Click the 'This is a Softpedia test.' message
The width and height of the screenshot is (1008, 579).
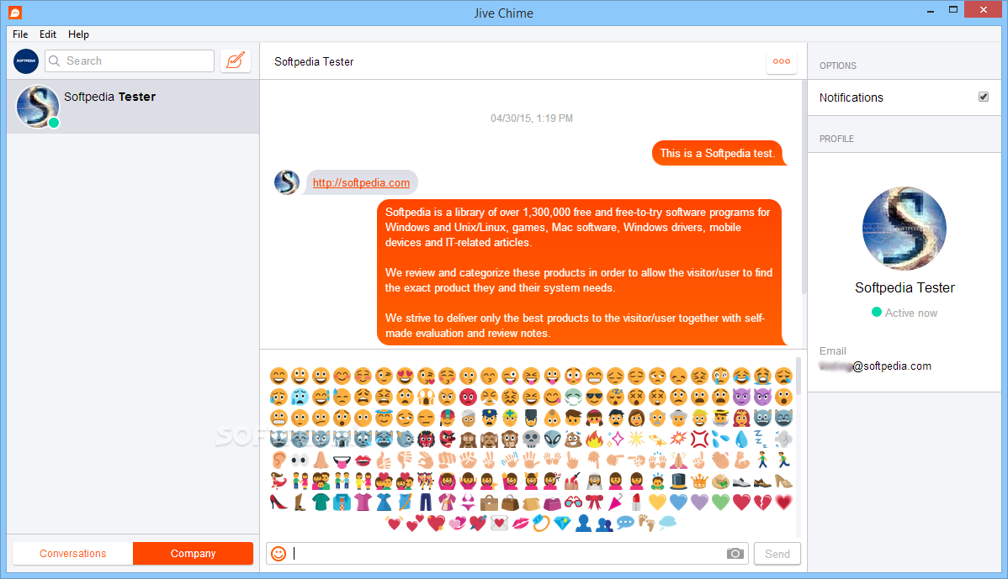(718, 153)
